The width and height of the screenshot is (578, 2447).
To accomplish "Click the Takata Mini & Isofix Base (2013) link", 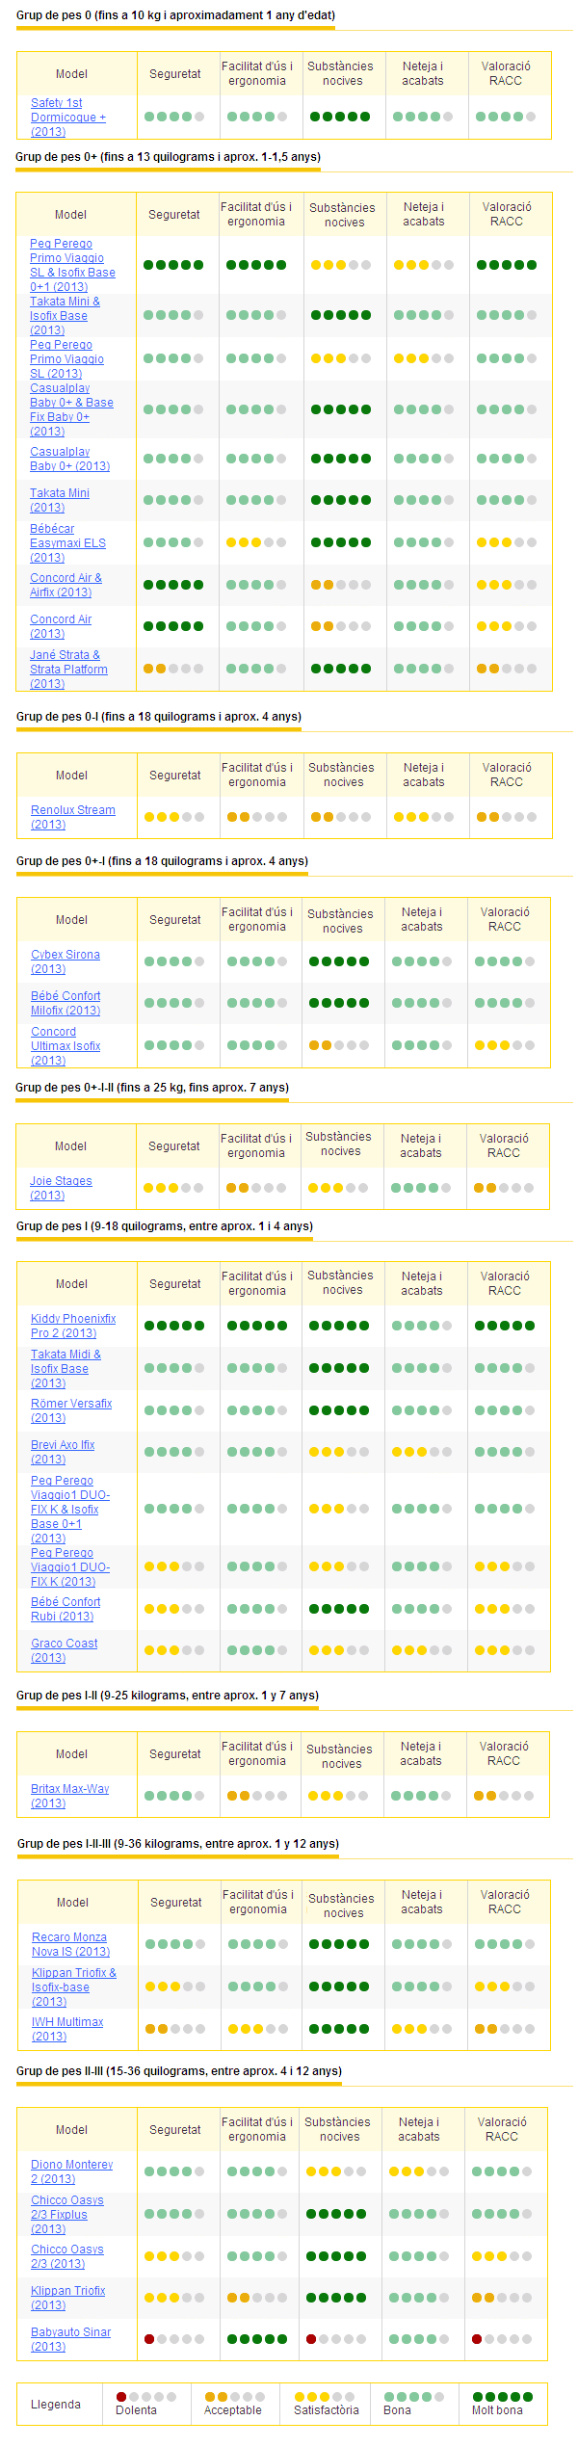I will (65, 316).
